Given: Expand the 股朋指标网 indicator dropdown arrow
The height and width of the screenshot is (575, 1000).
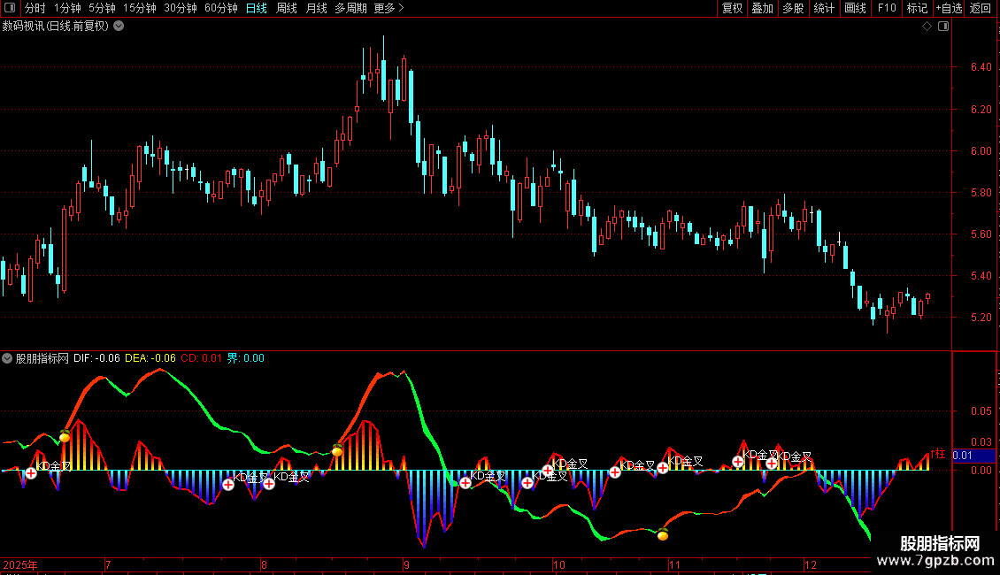Looking at the screenshot, I should 8,358.
